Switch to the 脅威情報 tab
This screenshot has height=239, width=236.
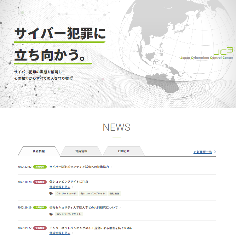pos(81,151)
